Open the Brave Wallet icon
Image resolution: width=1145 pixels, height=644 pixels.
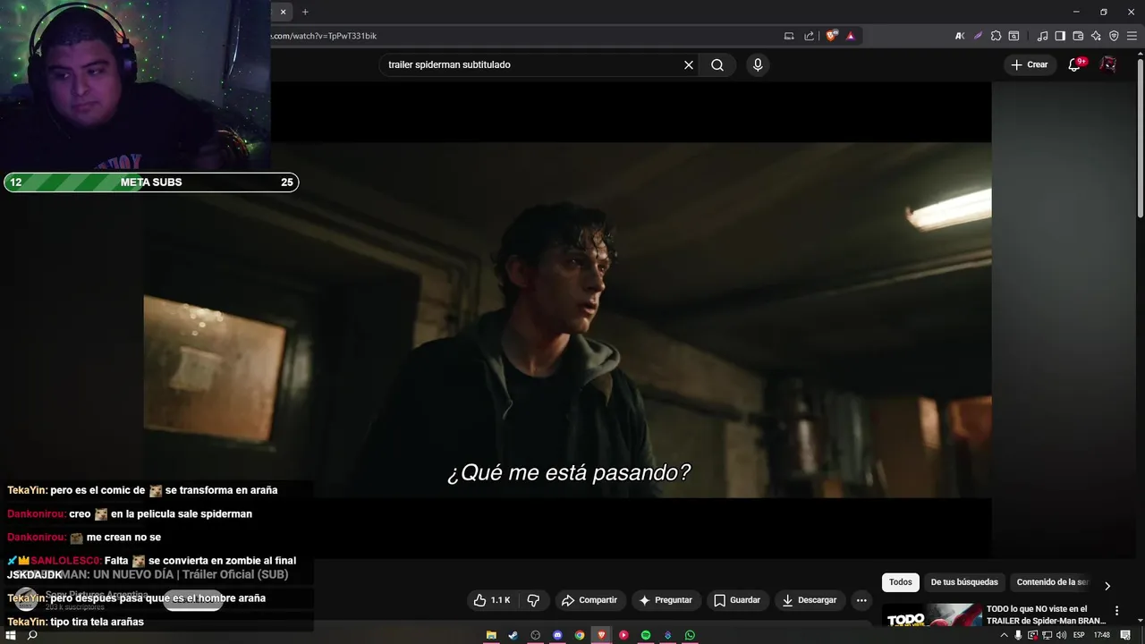pyautogui.click(x=1078, y=36)
